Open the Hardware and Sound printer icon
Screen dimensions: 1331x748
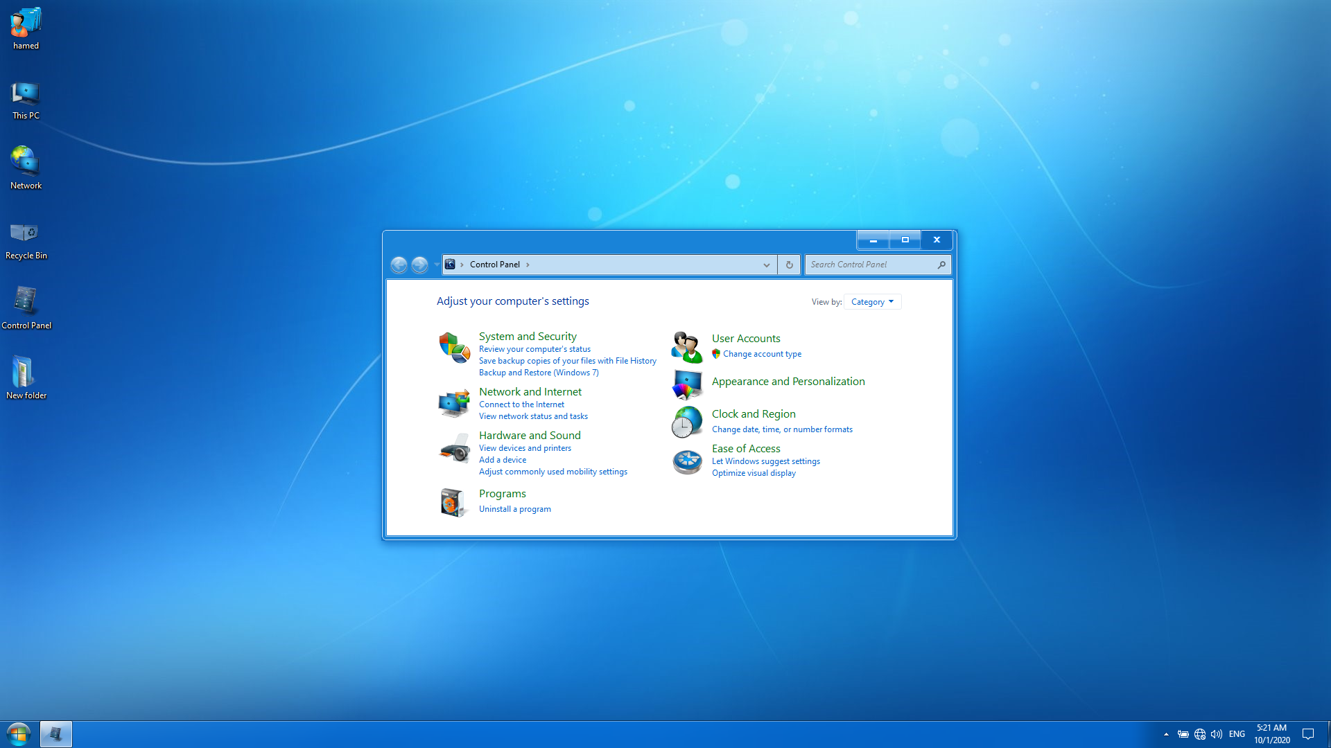click(x=454, y=449)
